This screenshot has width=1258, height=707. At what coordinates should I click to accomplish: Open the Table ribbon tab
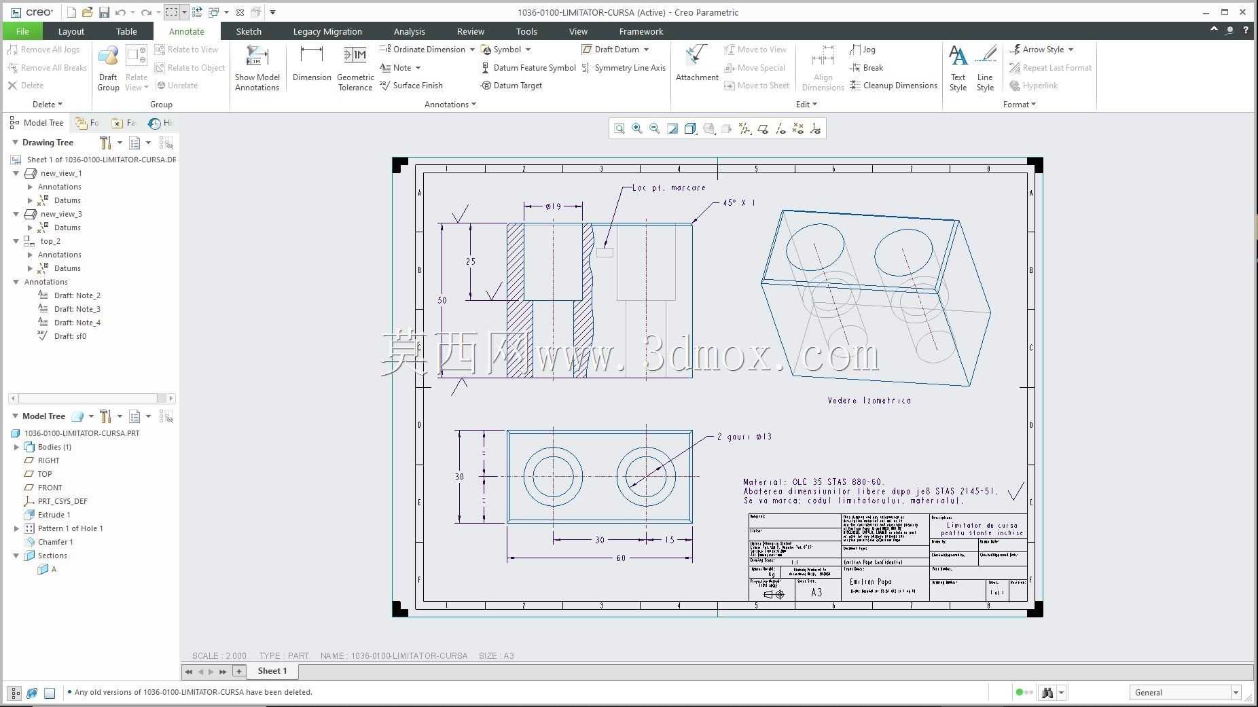pos(126,31)
